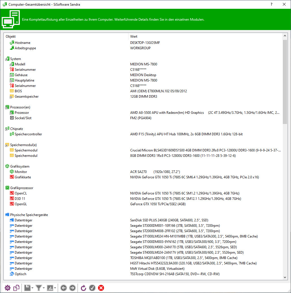Click the window title bar app icon
This screenshot has height=293, width=291.
point(5,4)
